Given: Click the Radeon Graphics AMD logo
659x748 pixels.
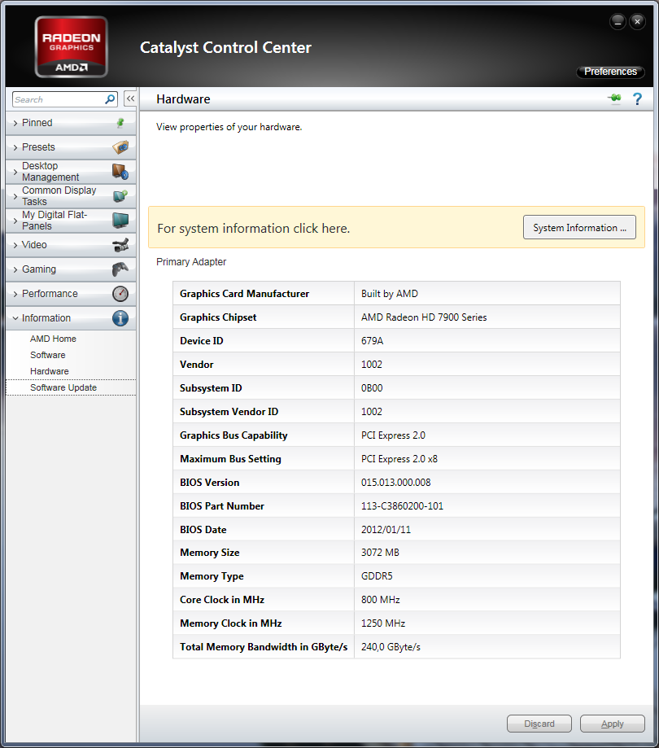Looking at the screenshot, I should pos(72,46).
